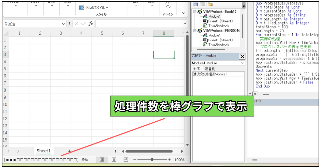Click the zoom slider handle
Screen dimensions: 321x168
click(152, 159)
